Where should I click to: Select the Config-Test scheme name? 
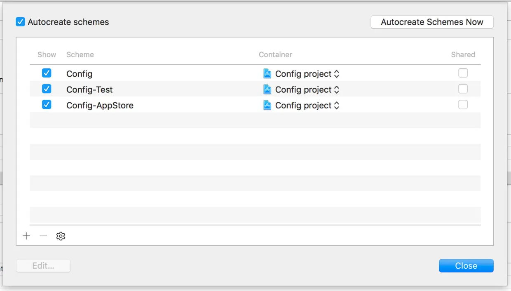pos(89,90)
